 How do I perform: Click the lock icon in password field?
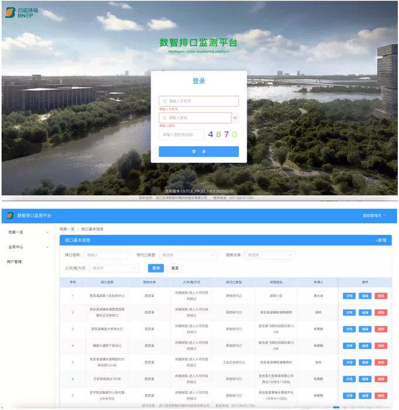(x=165, y=118)
